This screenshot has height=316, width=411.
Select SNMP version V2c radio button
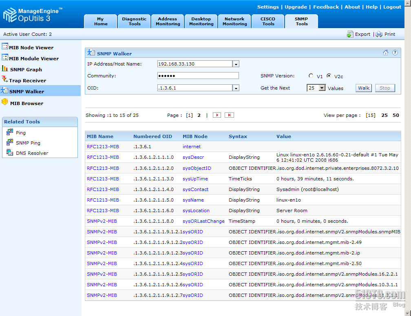click(329, 76)
